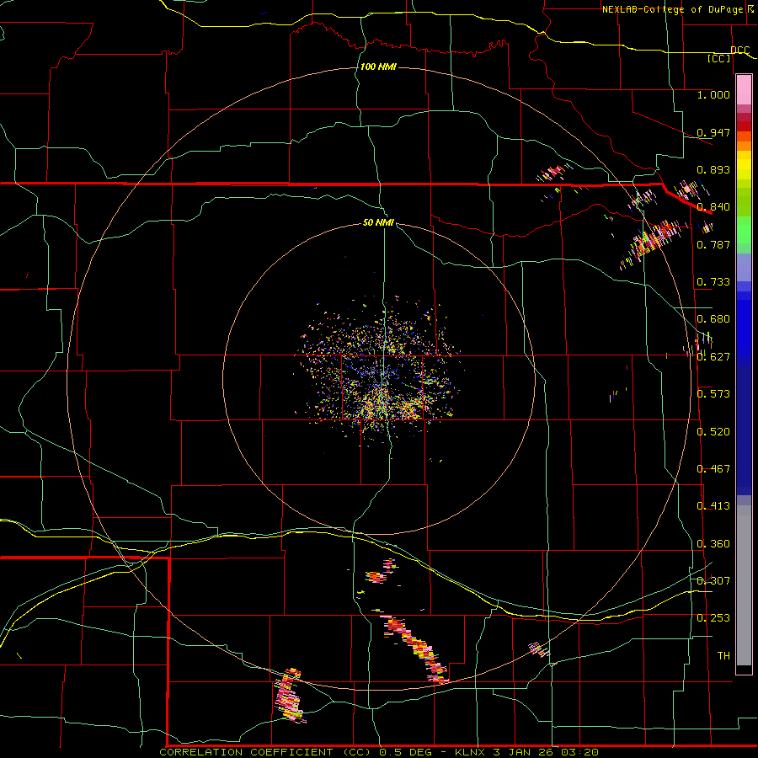The width and height of the screenshot is (758, 758).
Task: Select the 0.467 scale value
Action: 713,468
